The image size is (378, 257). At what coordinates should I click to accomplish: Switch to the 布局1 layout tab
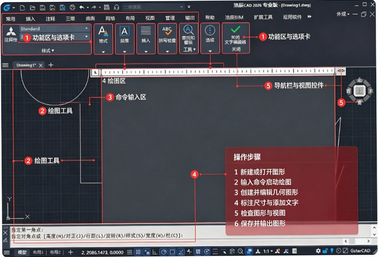(38, 252)
